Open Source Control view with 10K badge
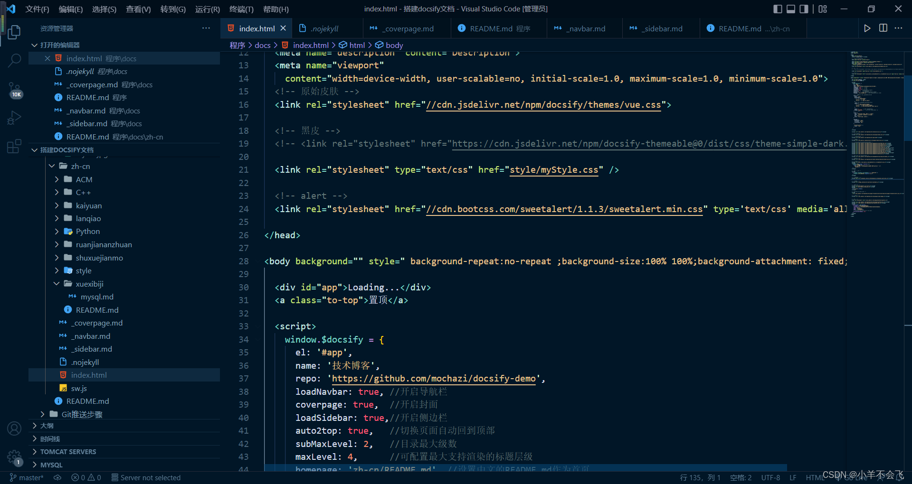 click(14, 89)
